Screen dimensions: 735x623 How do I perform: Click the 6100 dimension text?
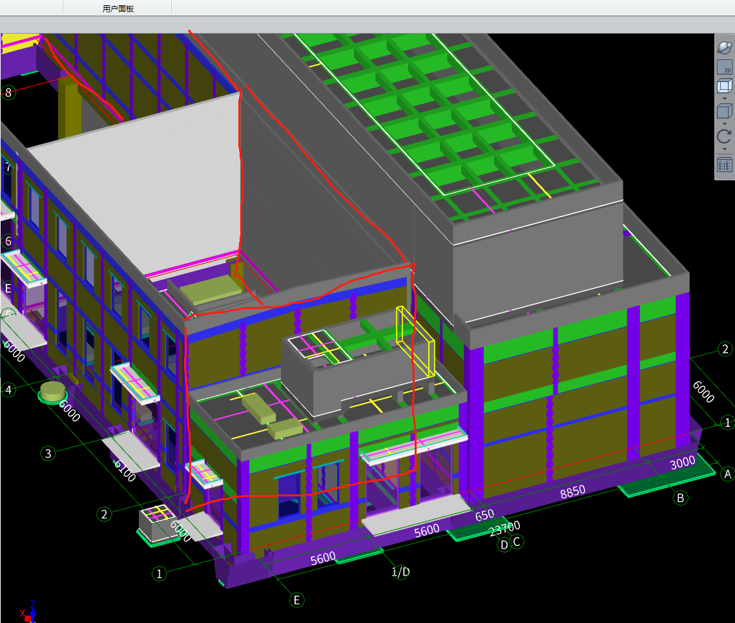(125, 470)
